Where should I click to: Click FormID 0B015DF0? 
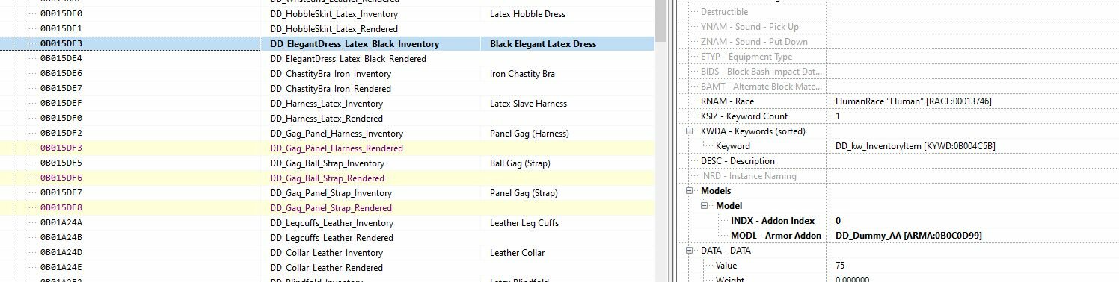click(x=61, y=119)
